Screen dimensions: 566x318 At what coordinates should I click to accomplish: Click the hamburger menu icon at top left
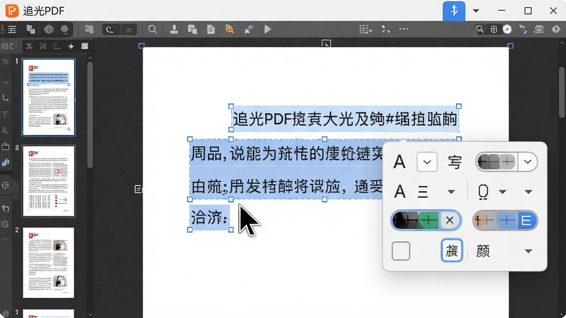tap(12, 29)
